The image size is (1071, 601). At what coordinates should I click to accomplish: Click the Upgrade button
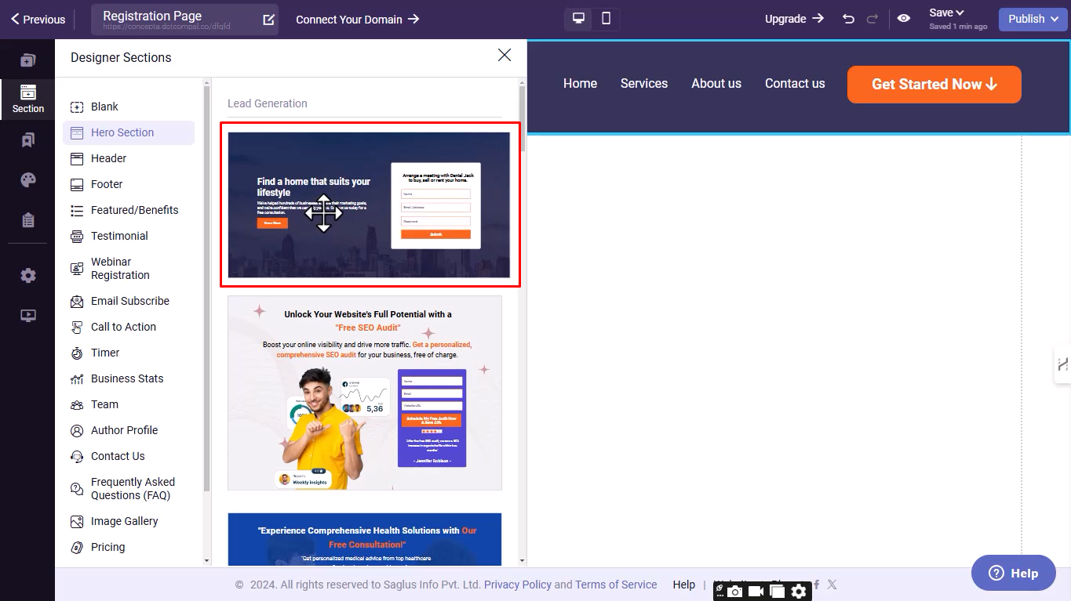tap(794, 19)
